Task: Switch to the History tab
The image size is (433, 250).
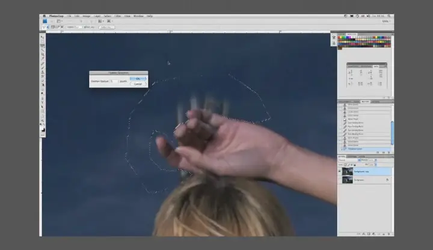Action: click(365, 102)
